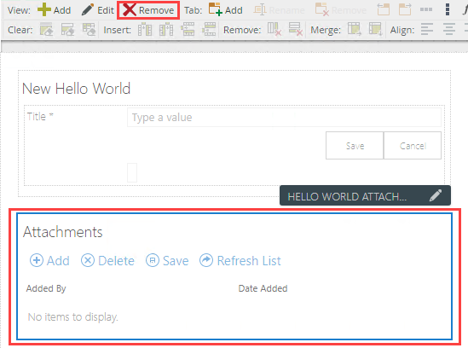Image resolution: width=468 pixels, height=348 pixels.
Task: Click the third Clear table icon
Action: click(89, 30)
